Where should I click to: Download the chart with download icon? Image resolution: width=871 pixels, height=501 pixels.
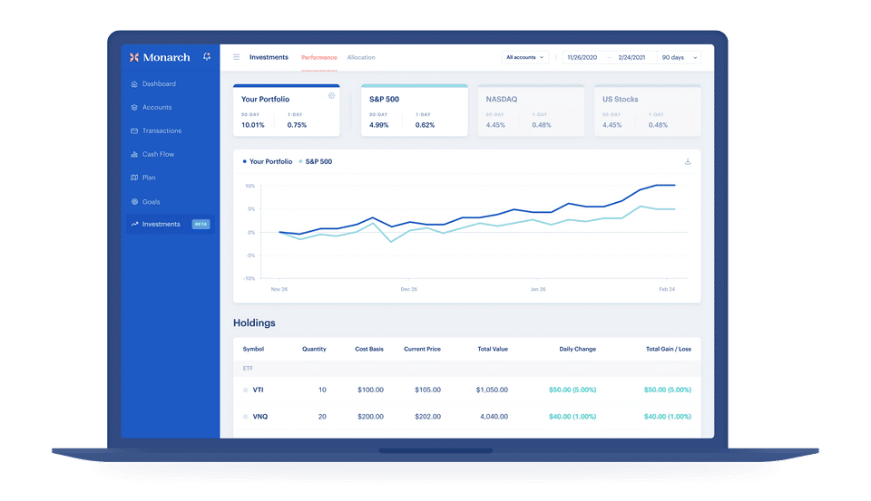(x=688, y=162)
